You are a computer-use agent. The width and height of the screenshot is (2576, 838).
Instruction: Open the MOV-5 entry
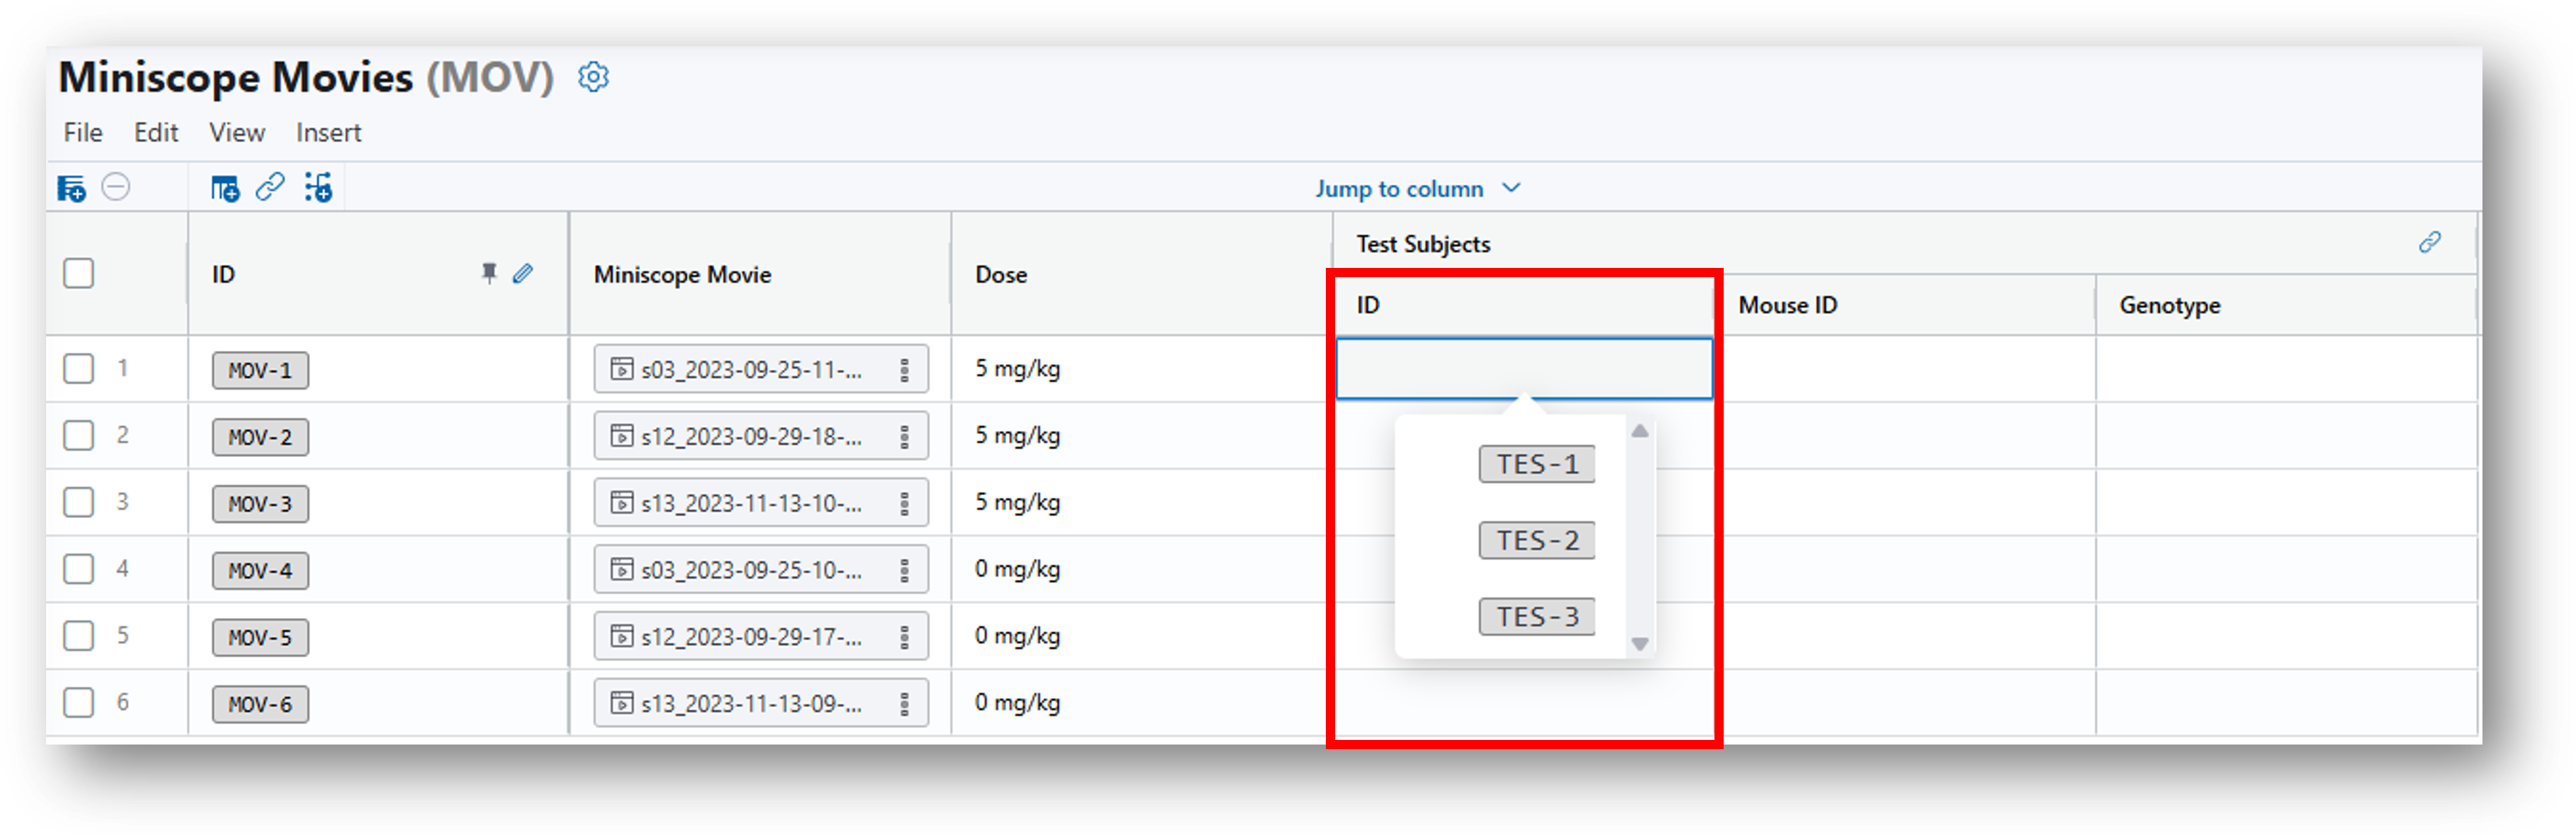(260, 638)
